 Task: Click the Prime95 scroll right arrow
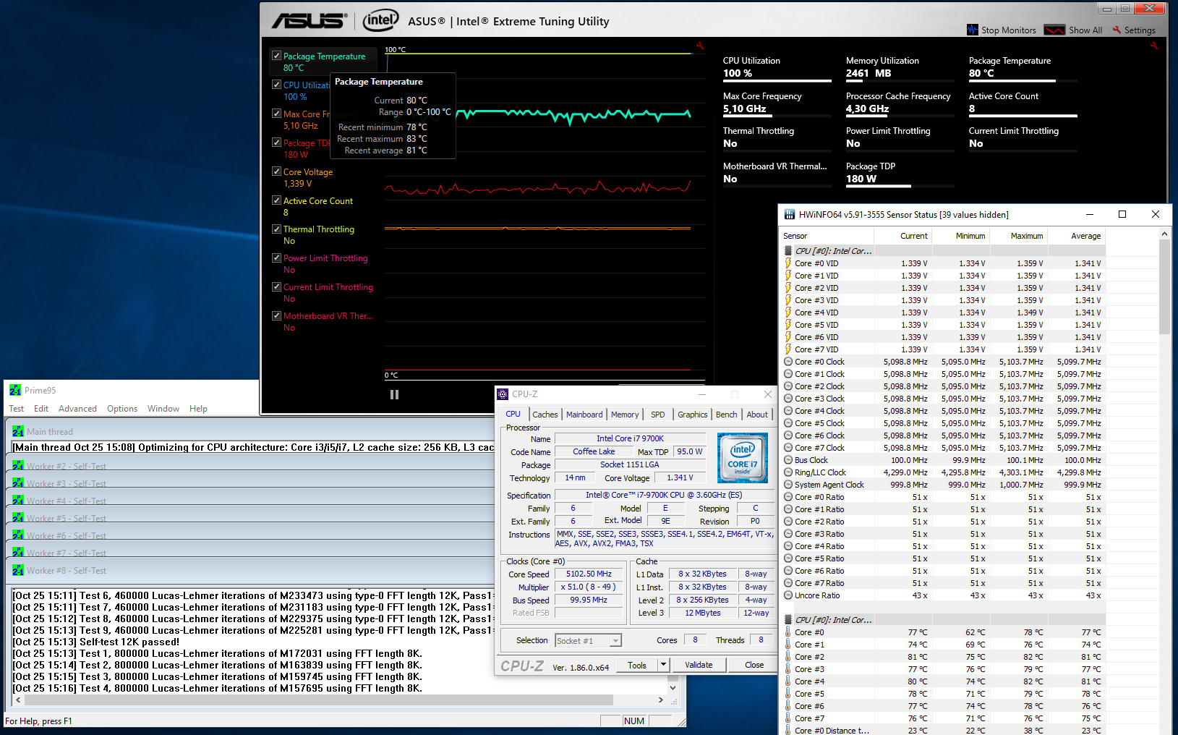click(660, 700)
